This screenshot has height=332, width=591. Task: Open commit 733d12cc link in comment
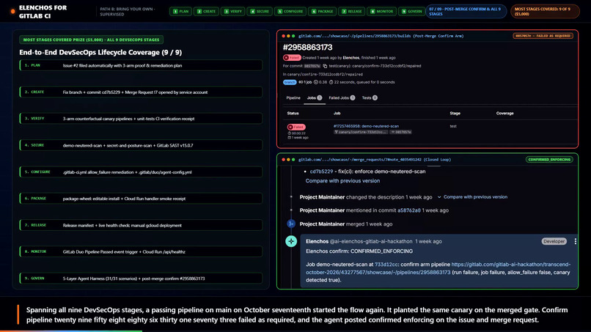[386, 265]
